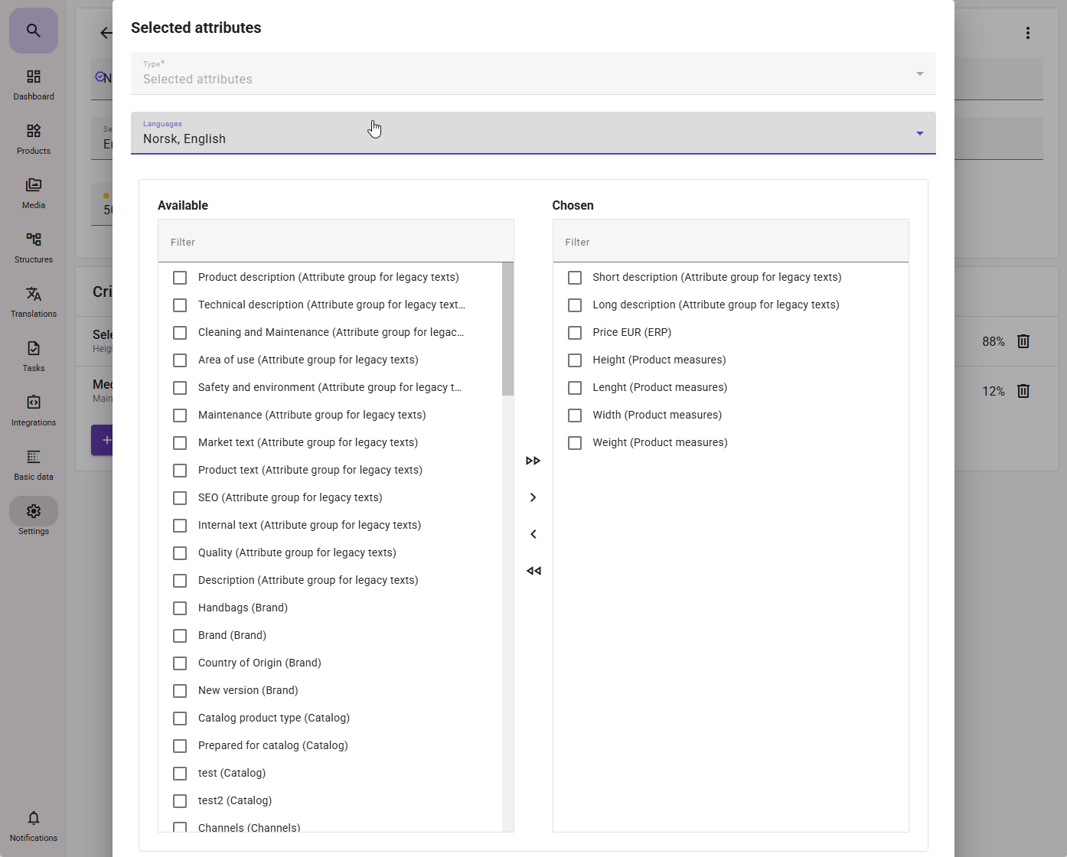Click the Available list vertical scrollbar

click(507, 329)
